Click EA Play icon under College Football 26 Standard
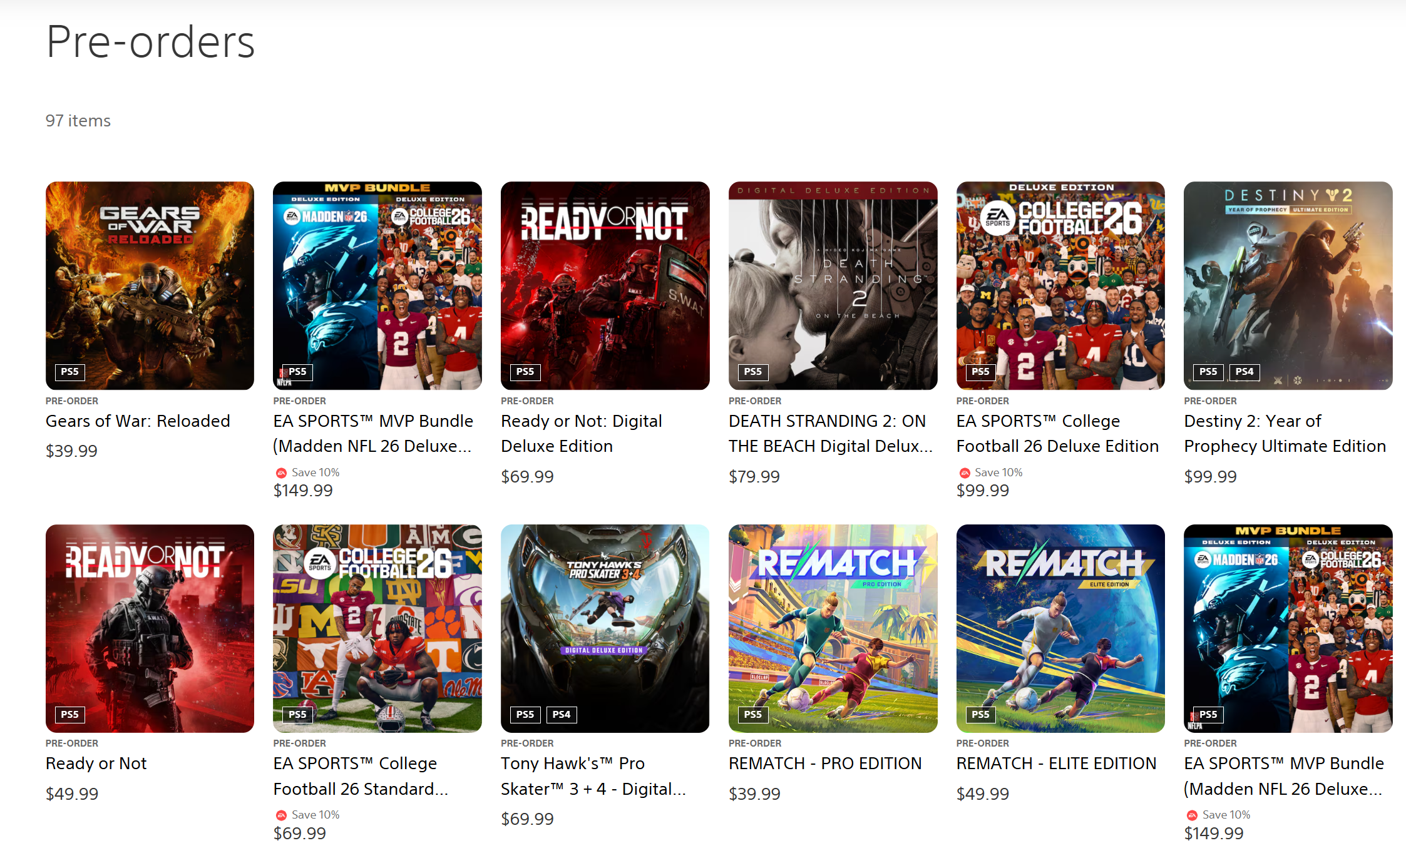This screenshot has width=1406, height=853. click(x=282, y=815)
